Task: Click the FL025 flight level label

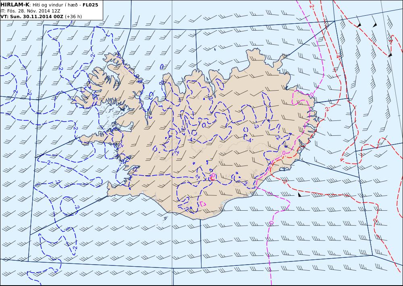Action: tap(90, 5)
